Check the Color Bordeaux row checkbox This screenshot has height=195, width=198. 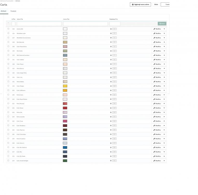[x=8, y=125]
